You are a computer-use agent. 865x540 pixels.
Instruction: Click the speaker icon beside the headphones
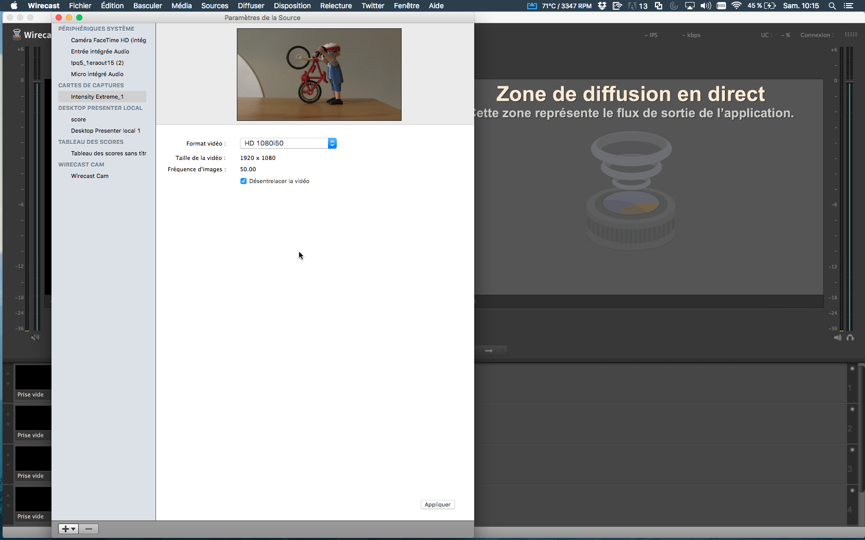(x=838, y=338)
